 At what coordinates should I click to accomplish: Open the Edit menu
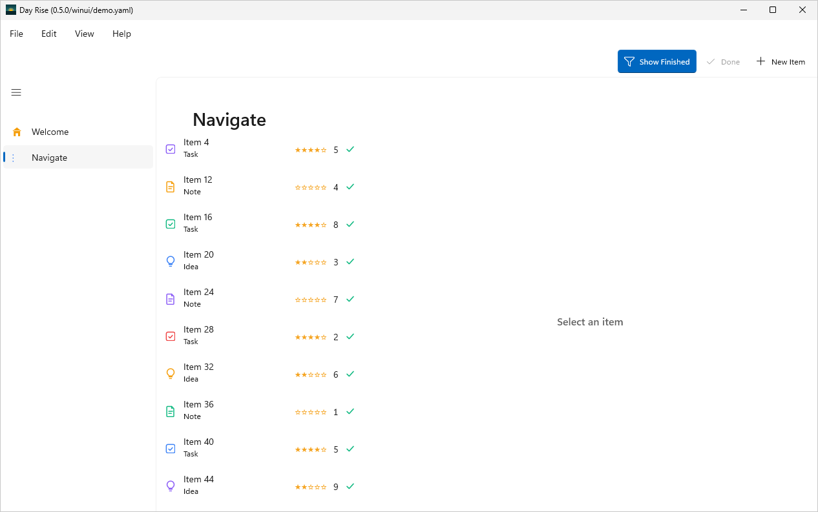tap(49, 34)
